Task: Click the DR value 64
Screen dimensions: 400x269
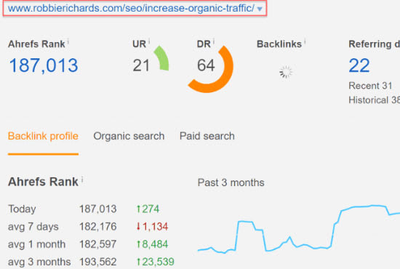Action: (x=206, y=65)
